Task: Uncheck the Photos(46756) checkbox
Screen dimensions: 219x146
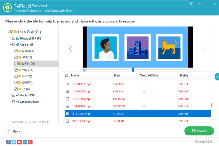Action: coord(14,38)
